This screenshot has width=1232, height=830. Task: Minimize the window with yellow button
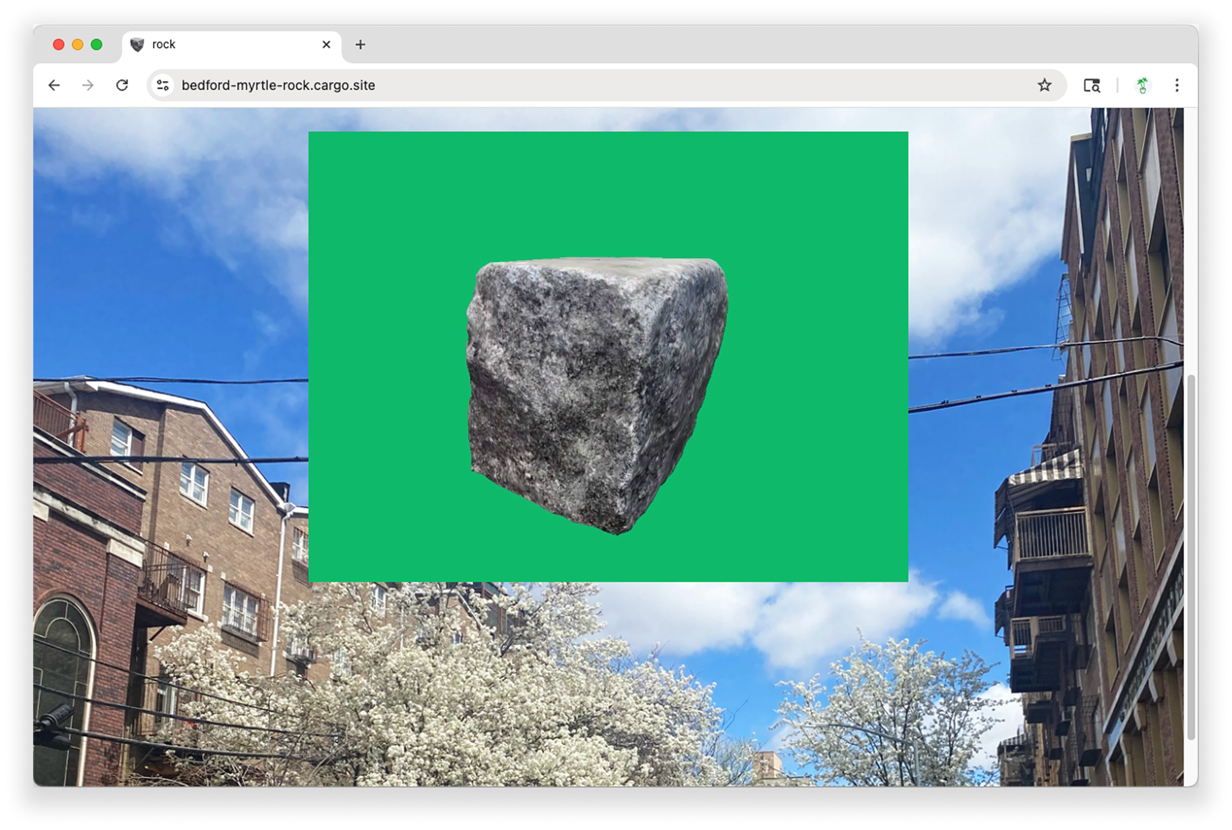point(78,44)
